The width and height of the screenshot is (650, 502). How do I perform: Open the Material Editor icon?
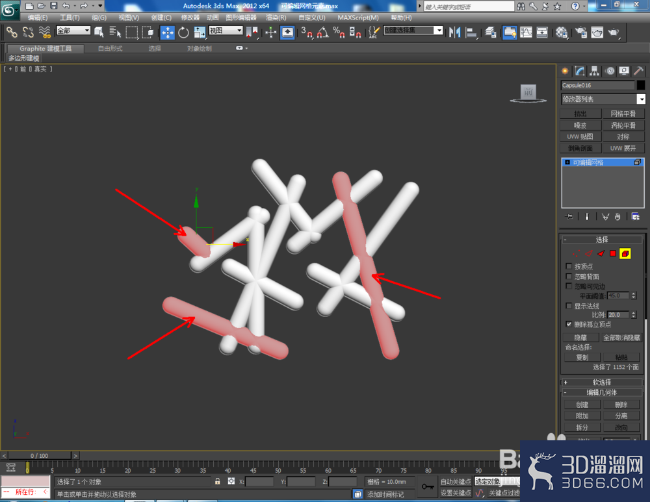click(x=562, y=32)
